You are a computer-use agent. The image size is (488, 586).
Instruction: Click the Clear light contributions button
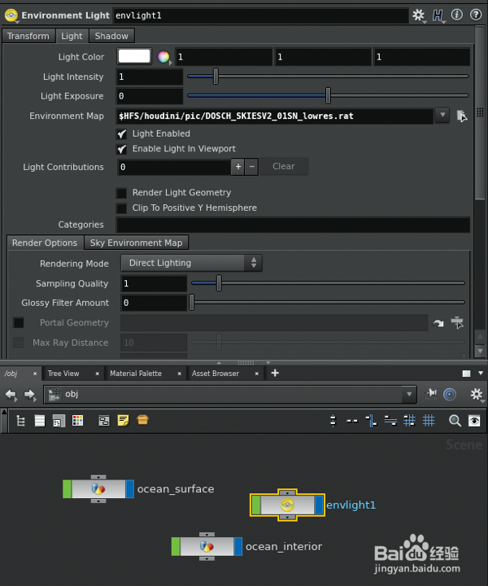click(x=284, y=167)
